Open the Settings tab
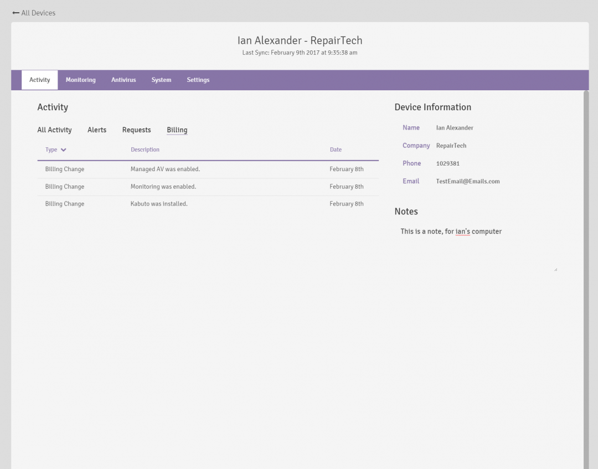598x469 pixels. [198, 80]
